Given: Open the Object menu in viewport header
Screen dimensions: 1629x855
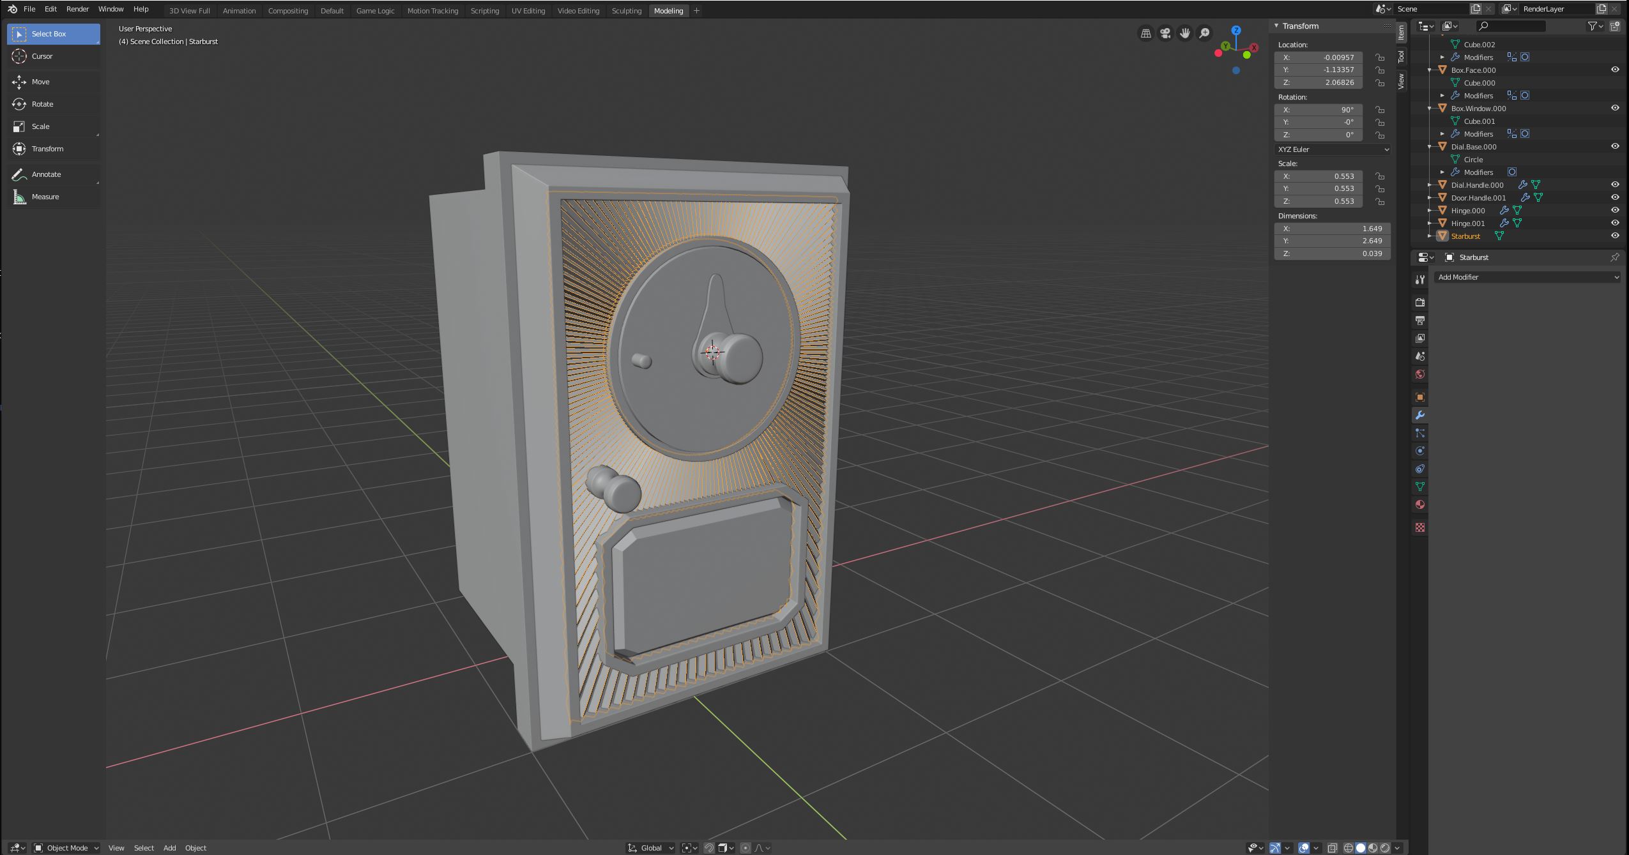Looking at the screenshot, I should [195, 848].
